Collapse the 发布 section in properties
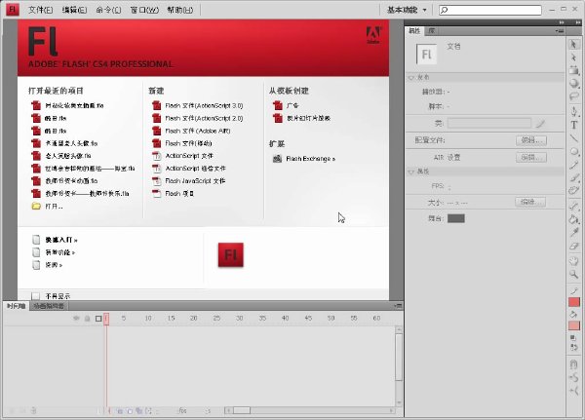 point(411,78)
